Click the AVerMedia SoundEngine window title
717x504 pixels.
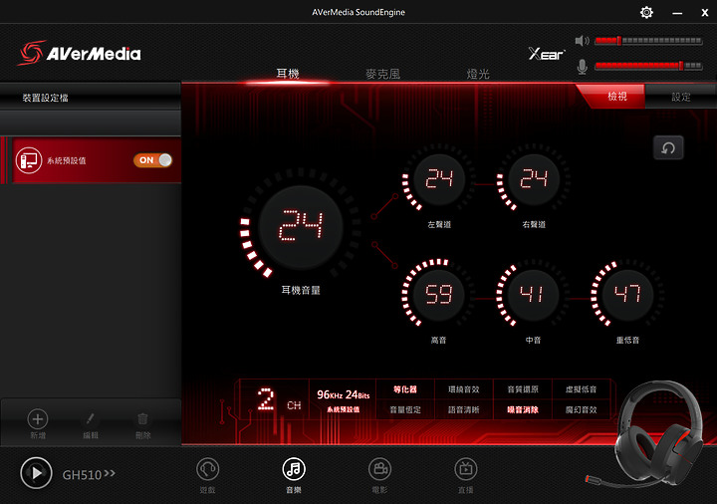point(358,12)
